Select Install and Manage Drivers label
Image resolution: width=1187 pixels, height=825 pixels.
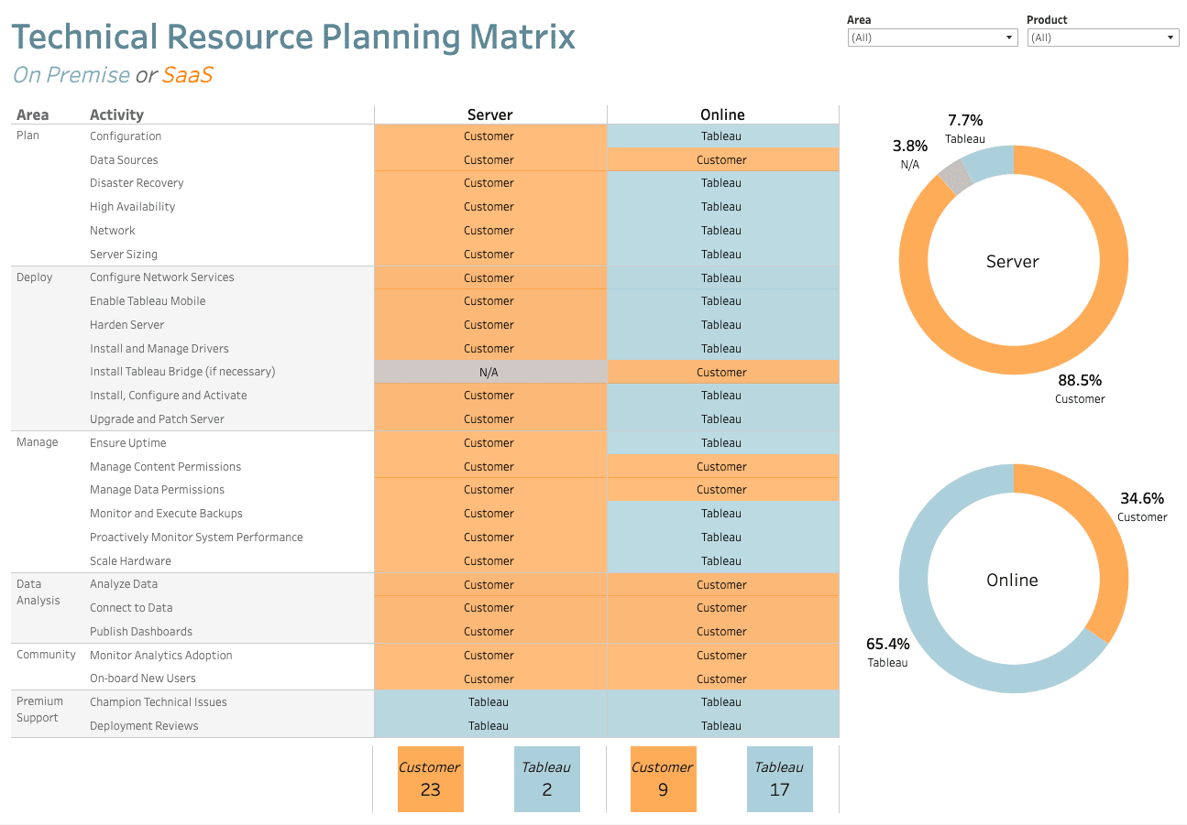(x=159, y=349)
